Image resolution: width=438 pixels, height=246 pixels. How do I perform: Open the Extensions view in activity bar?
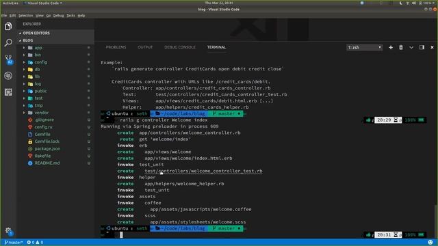[8, 92]
